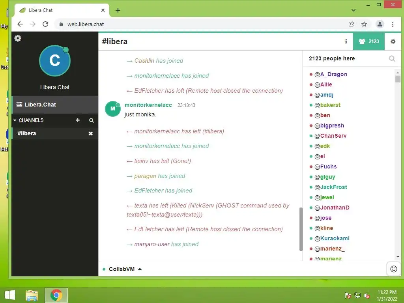Reload the web.libera.chat page
404x303 pixels.
(x=45, y=24)
